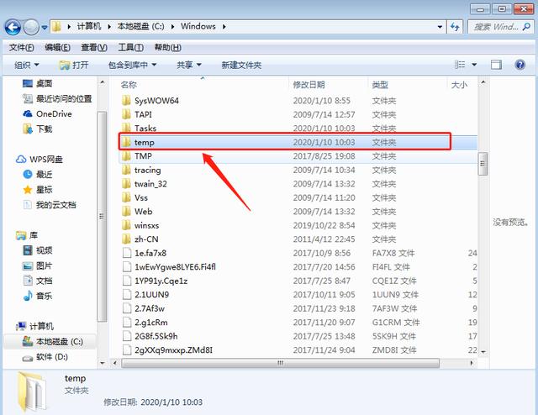
Task: Select 计算机 in the navigation pane
Action: pyautogui.click(x=34, y=326)
